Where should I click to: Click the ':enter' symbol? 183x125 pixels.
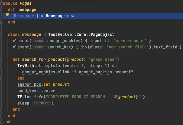tap(48, 91)
